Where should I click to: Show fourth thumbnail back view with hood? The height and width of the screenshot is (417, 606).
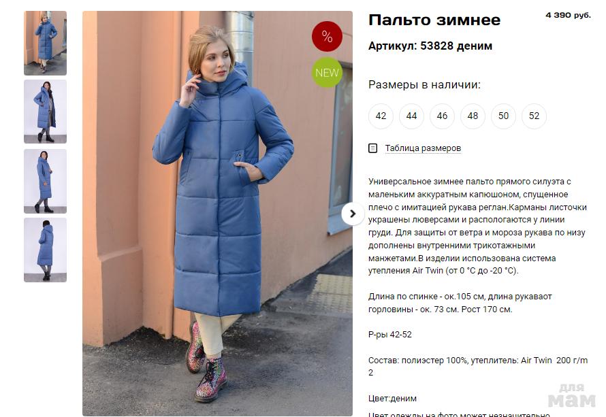pyautogui.click(x=45, y=250)
